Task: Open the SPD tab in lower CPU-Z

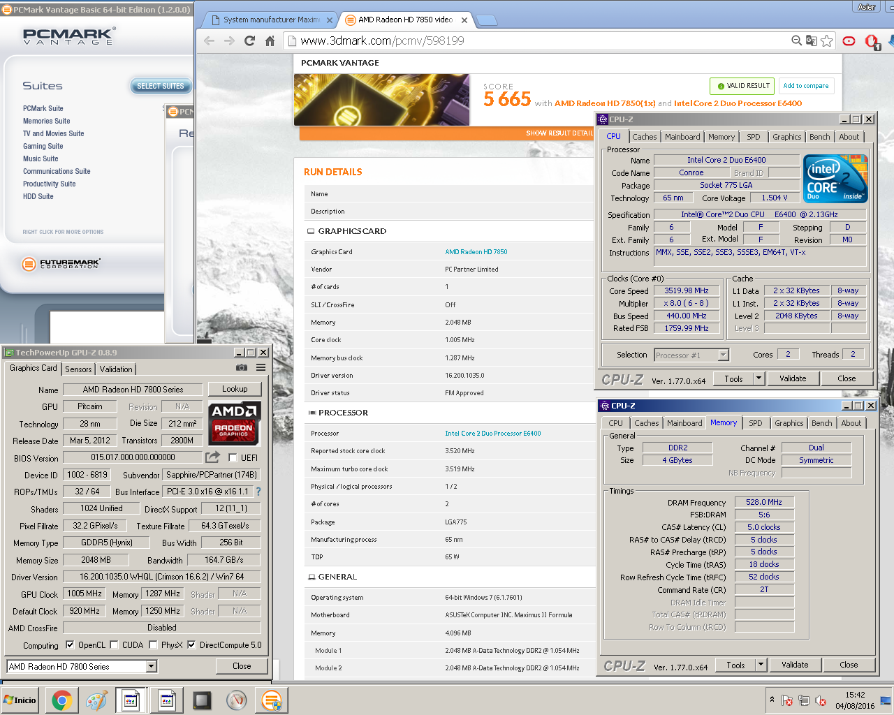Action: [756, 423]
